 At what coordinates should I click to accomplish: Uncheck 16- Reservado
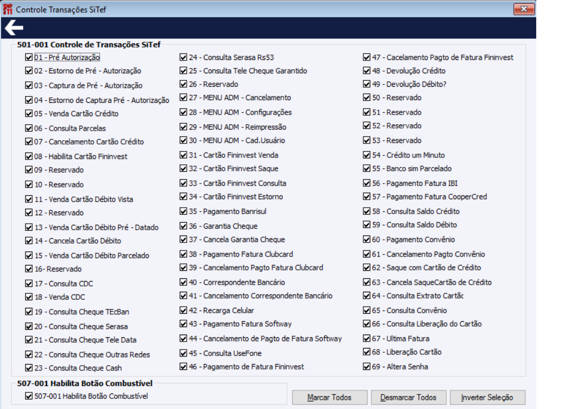coord(29,269)
